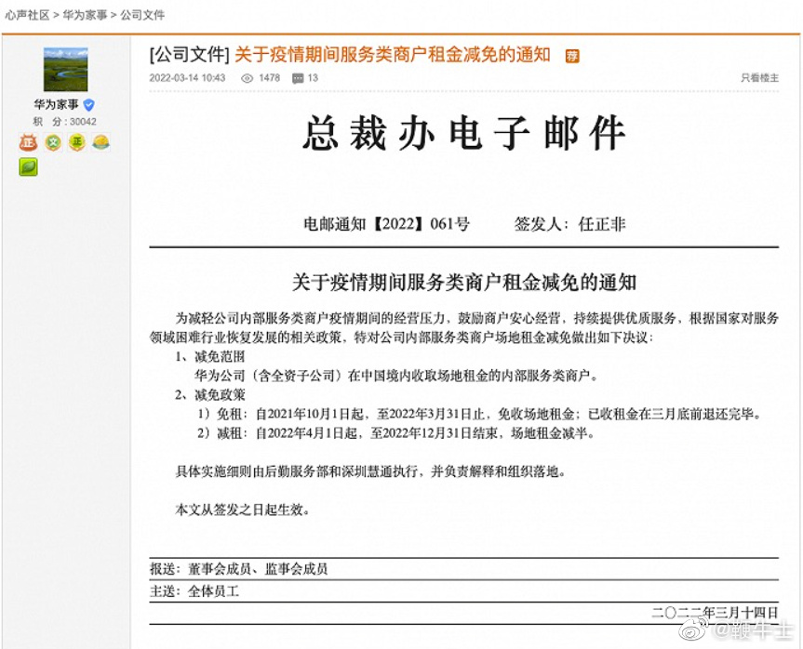The image size is (803, 649).
Task: Click the orange 荐 recommended tag icon
Action: click(572, 56)
